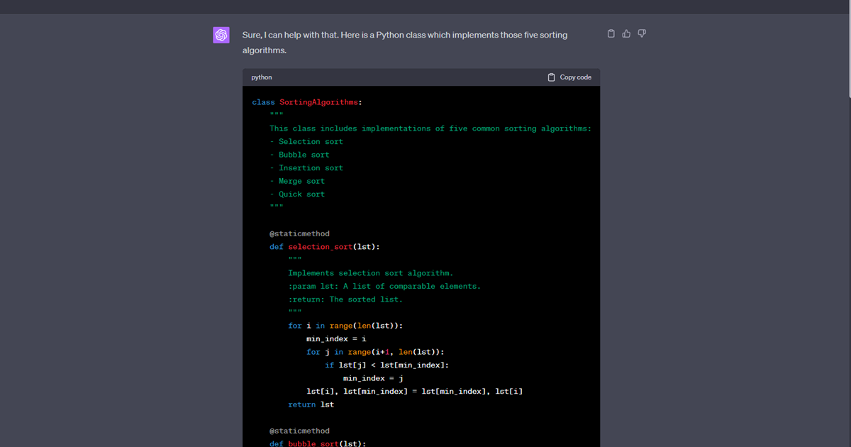Click the selection_sort function name
The height and width of the screenshot is (447, 851).
(320, 247)
